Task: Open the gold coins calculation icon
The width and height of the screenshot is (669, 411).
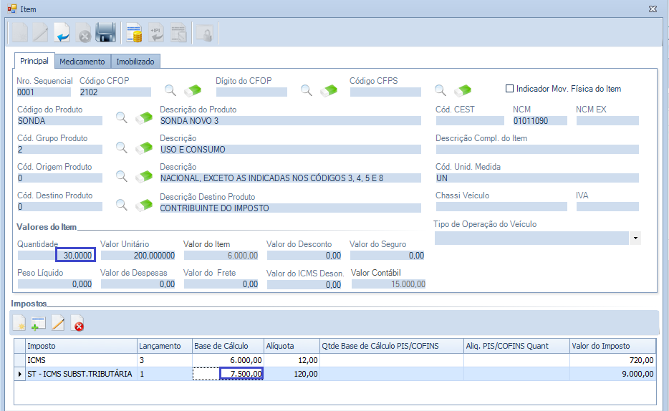Action: pyautogui.click(x=134, y=33)
